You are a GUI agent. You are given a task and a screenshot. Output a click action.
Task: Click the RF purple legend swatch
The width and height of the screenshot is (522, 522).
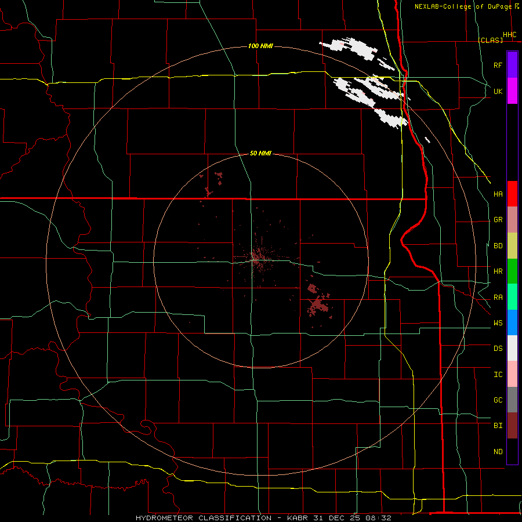tap(512, 65)
